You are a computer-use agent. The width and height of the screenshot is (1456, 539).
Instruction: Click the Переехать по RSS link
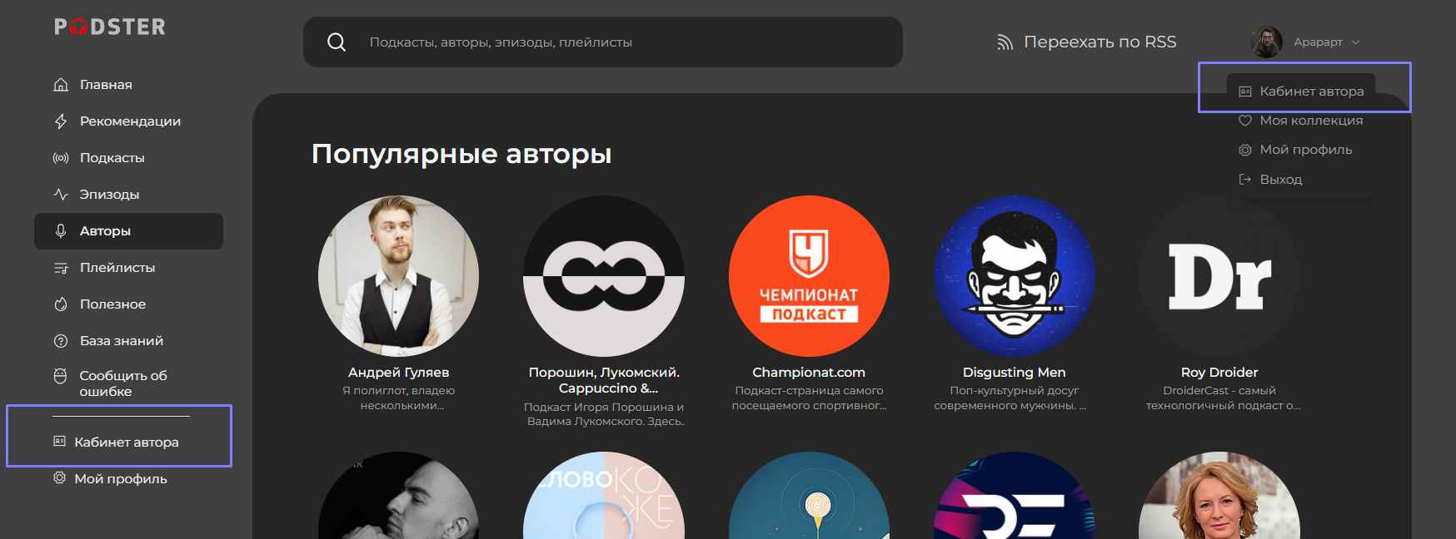click(x=1099, y=42)
